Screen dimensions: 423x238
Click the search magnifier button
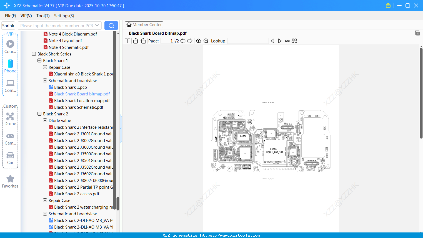(111, 26)
